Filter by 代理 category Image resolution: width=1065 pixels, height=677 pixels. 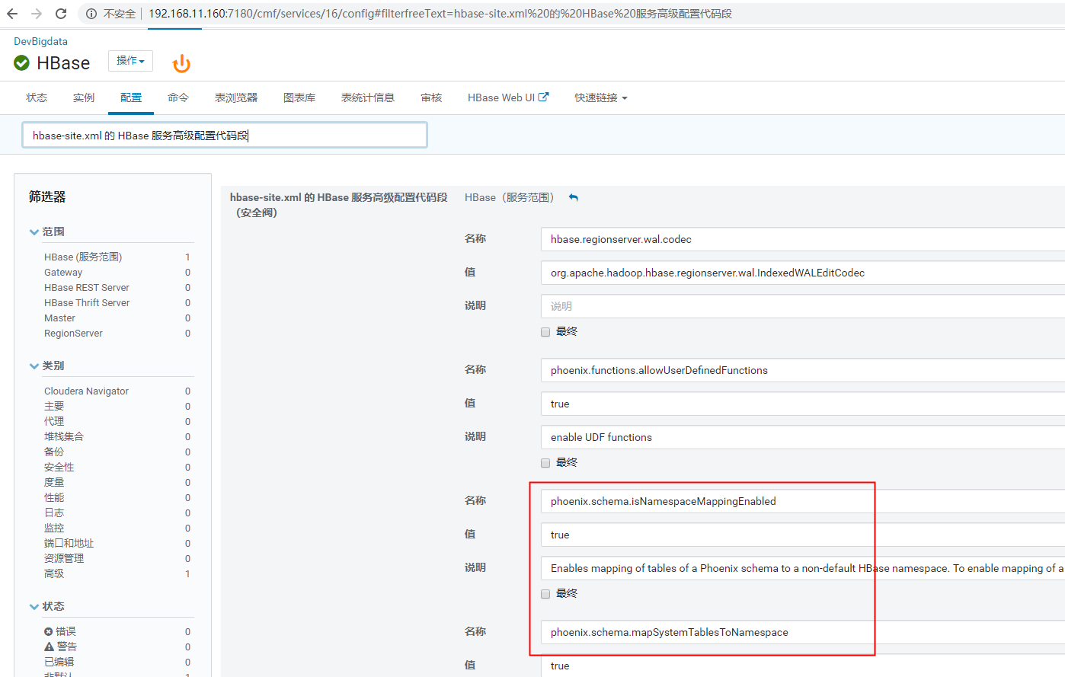coord(54,421)
